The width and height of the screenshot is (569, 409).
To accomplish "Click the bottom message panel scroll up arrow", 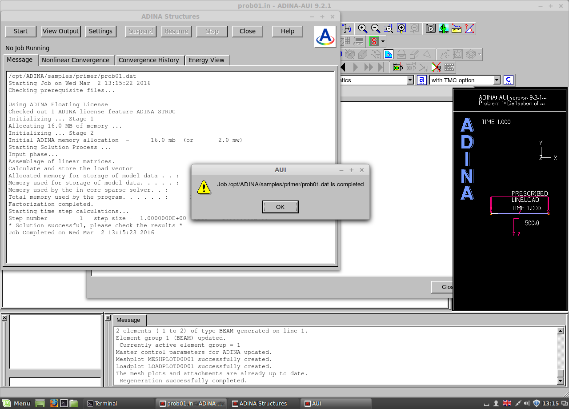I will coord(561,331).
